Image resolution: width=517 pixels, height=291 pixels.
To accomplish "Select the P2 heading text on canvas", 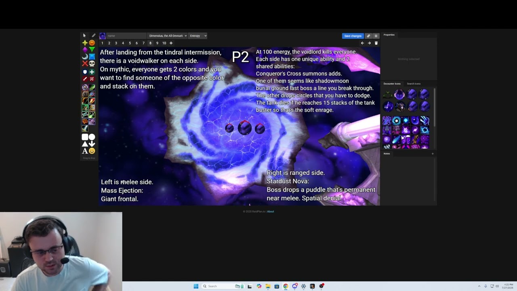I will click(x=240, y=57).
